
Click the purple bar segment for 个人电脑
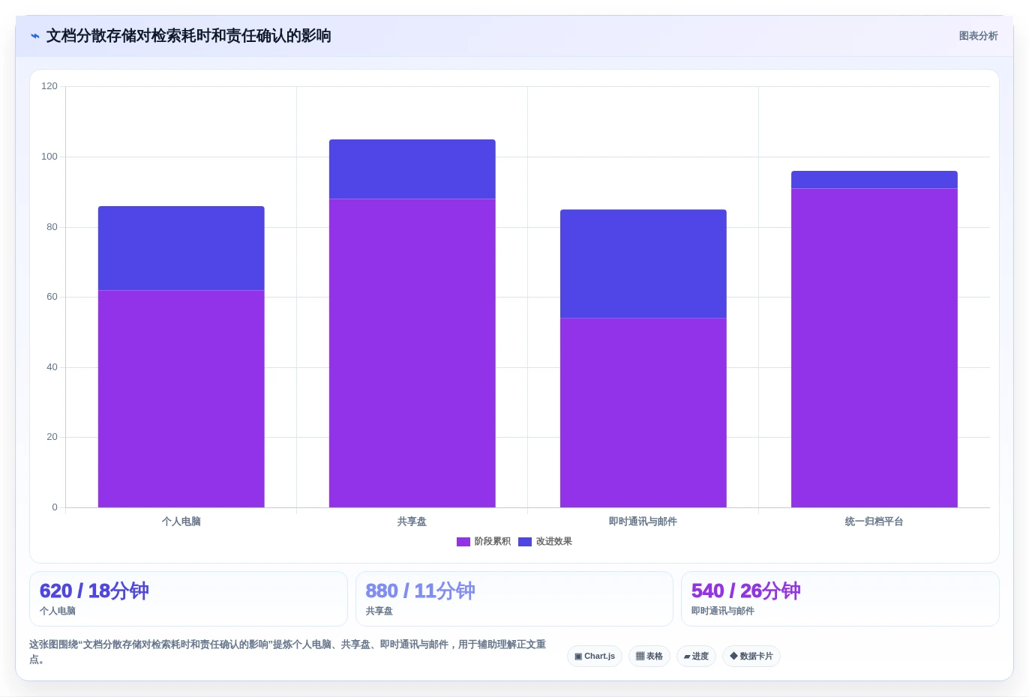tap(181, 399)
